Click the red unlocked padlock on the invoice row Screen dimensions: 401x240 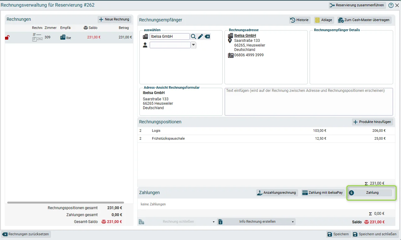tap(7, 37)
